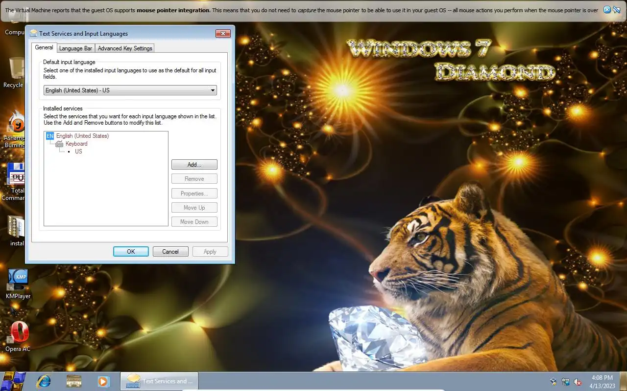Select the EN language icon in list
This screenshot has height=391, width=627.
[50, 136]
